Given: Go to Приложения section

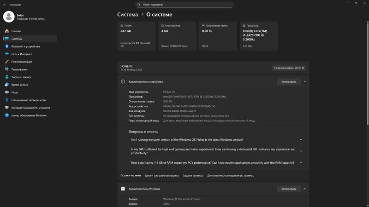Looking at the screenshot, I should tap(30, 69).
